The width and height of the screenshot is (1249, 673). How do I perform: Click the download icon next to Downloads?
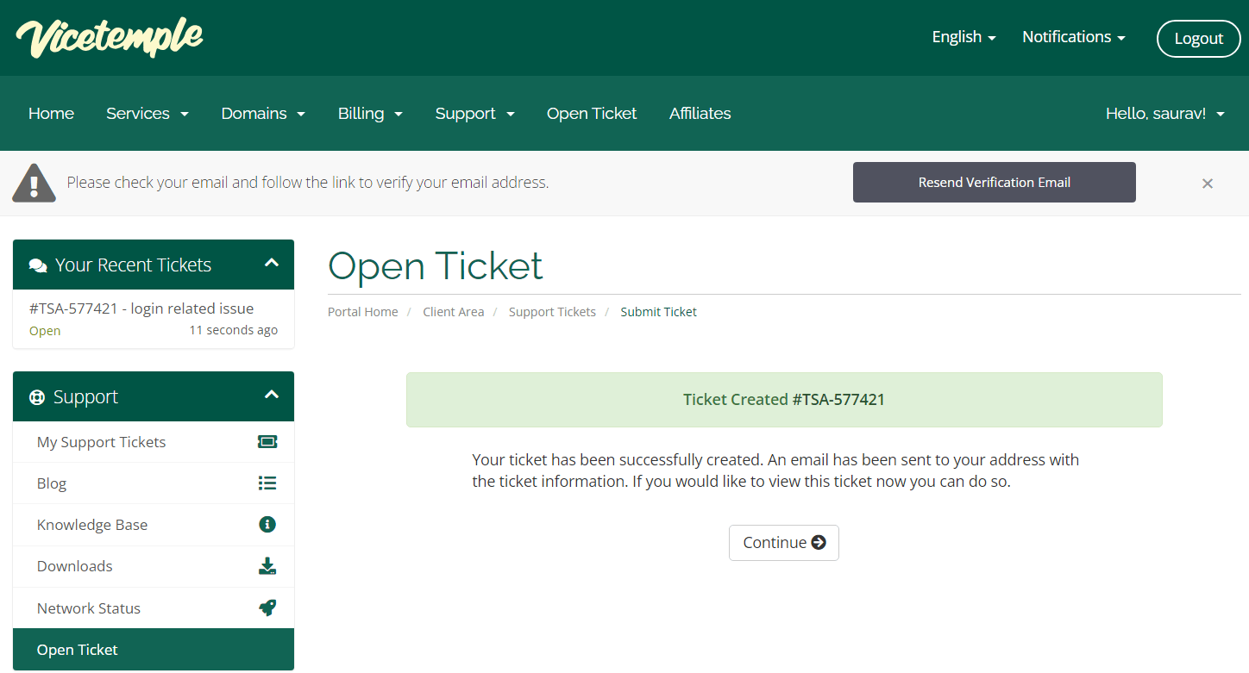coord(267,566)
